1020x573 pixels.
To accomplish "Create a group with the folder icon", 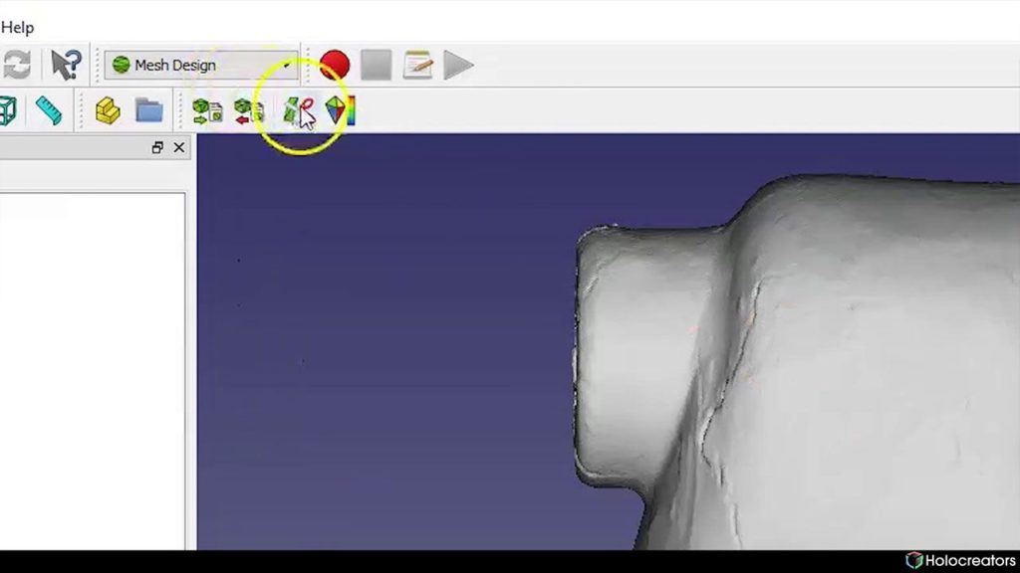I will 149,110.
